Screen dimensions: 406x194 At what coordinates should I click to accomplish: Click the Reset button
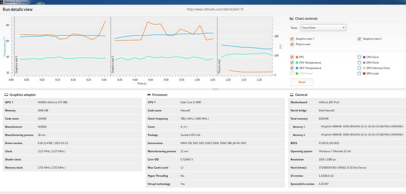[302, 82]
